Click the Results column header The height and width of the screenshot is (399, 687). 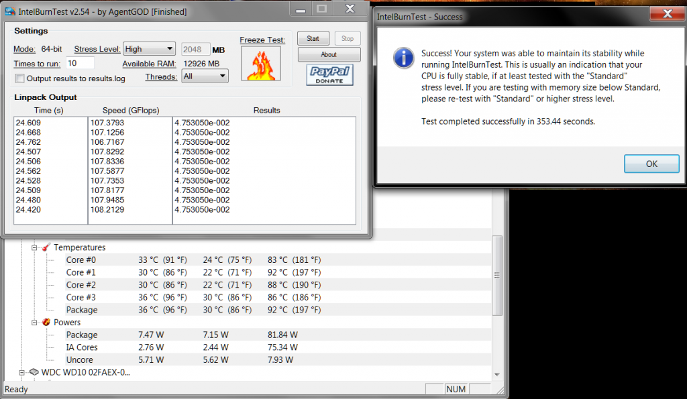pyautogui.click(x=266, y=111)
